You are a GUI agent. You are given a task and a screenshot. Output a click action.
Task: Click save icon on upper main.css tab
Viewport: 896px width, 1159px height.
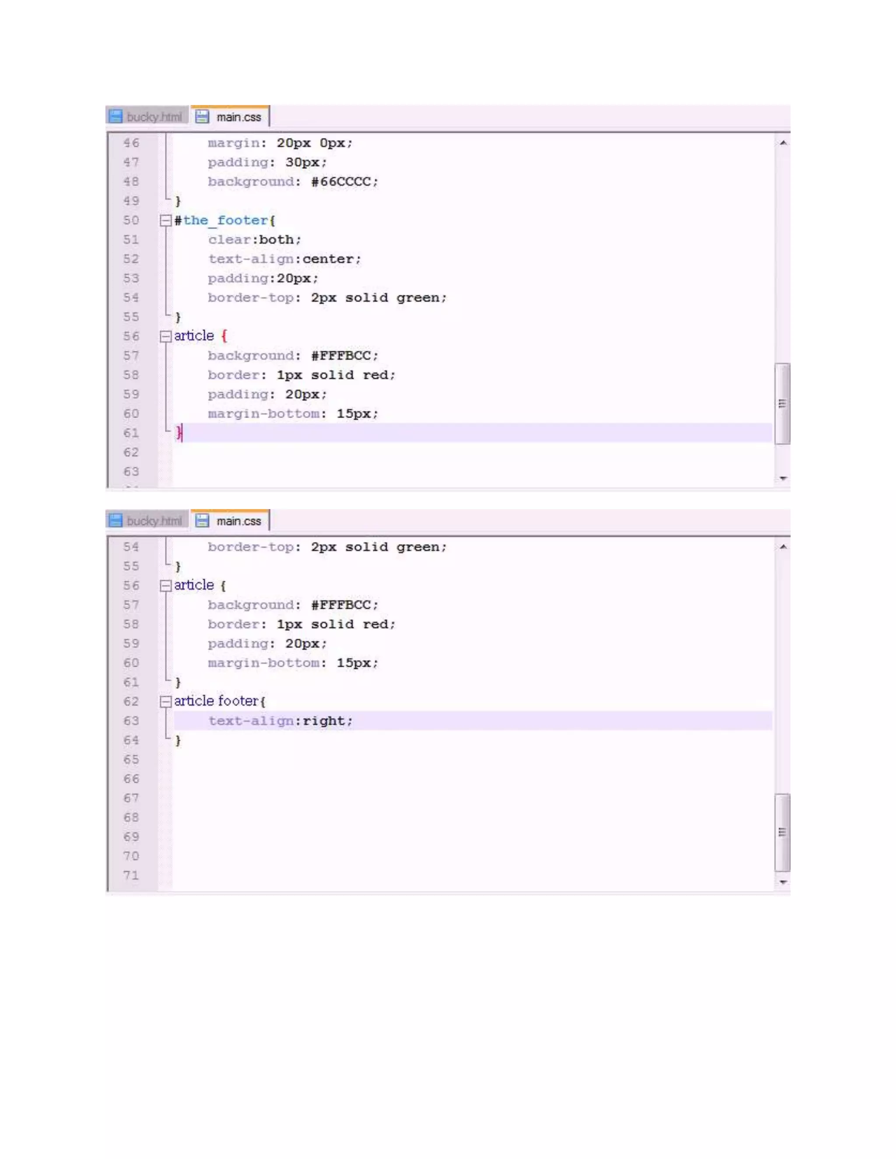[x=202, y=117]
